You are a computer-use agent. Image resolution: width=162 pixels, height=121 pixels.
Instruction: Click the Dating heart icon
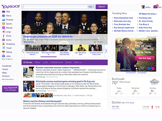click(x=4, y=52)
